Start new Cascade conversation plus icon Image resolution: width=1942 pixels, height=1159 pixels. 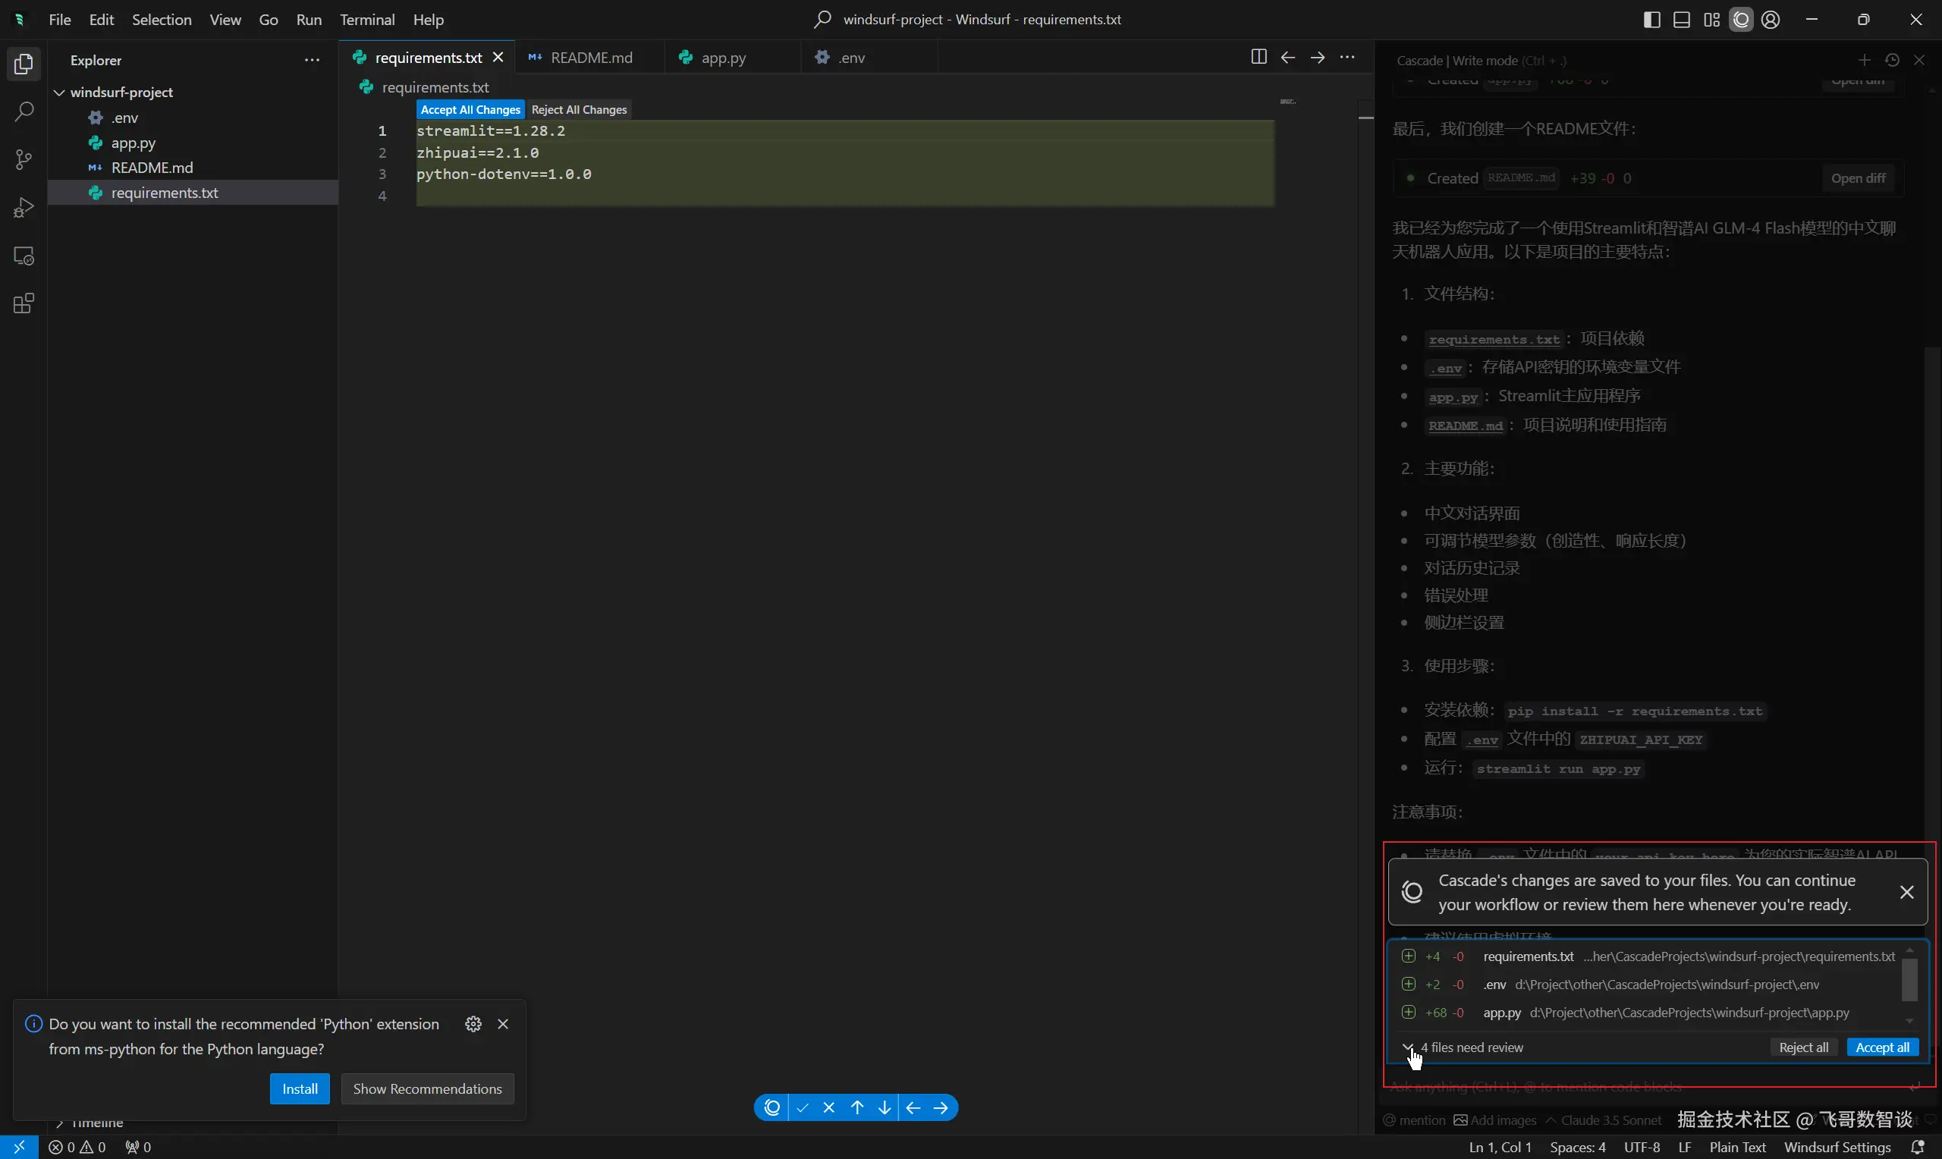click(x=1864, y=60)
